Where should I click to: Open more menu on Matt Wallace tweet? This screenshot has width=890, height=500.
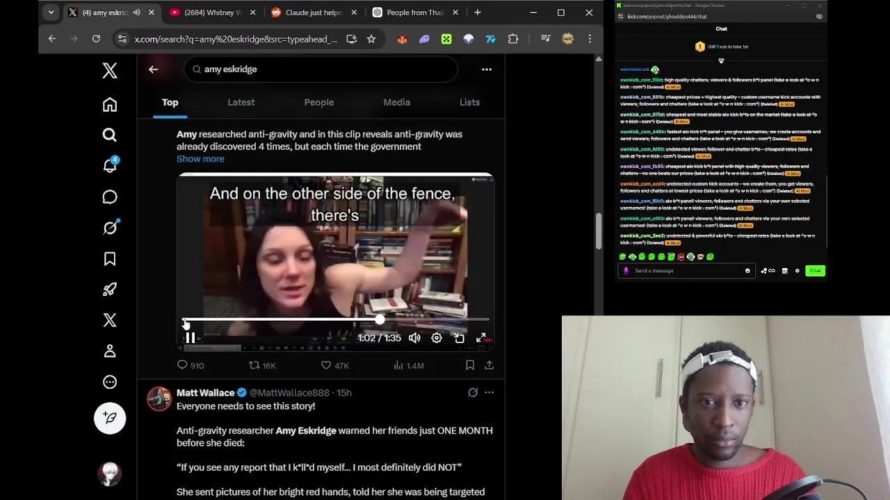pyautogui.click(x=489, y=392)
